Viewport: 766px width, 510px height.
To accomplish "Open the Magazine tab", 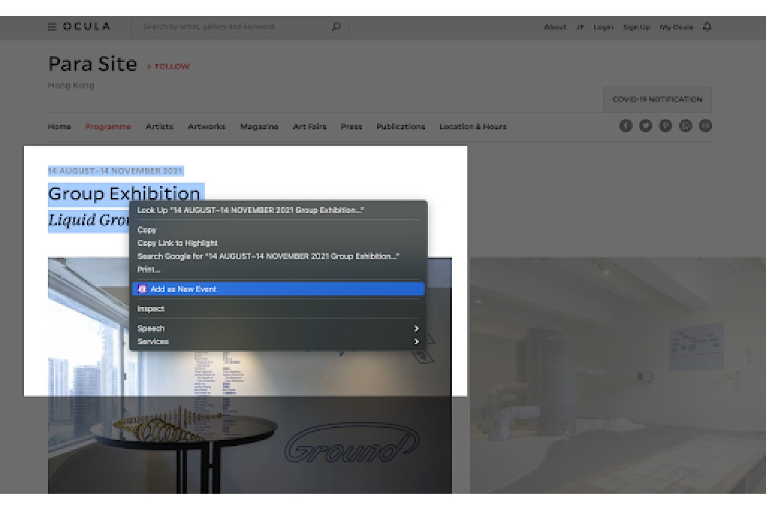I will point(259,126).
